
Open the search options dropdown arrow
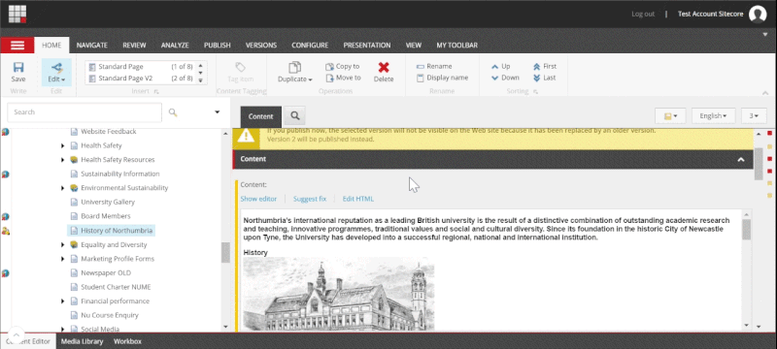point(217,112)
